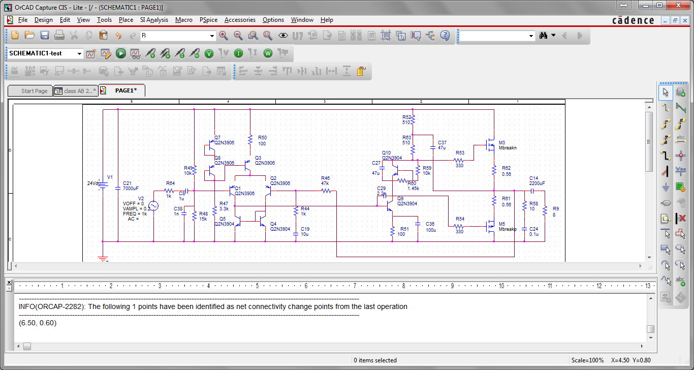Run PSpice with green play button

pos(120,53)
